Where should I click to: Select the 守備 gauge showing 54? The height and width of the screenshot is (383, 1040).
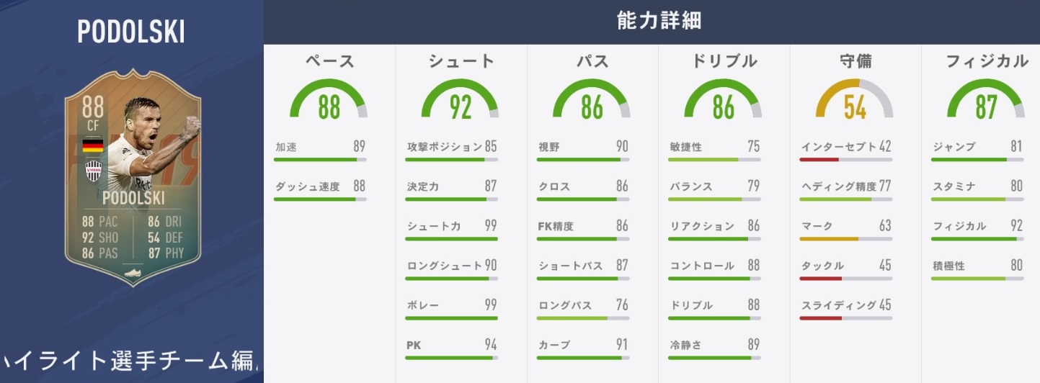[854, 101]
